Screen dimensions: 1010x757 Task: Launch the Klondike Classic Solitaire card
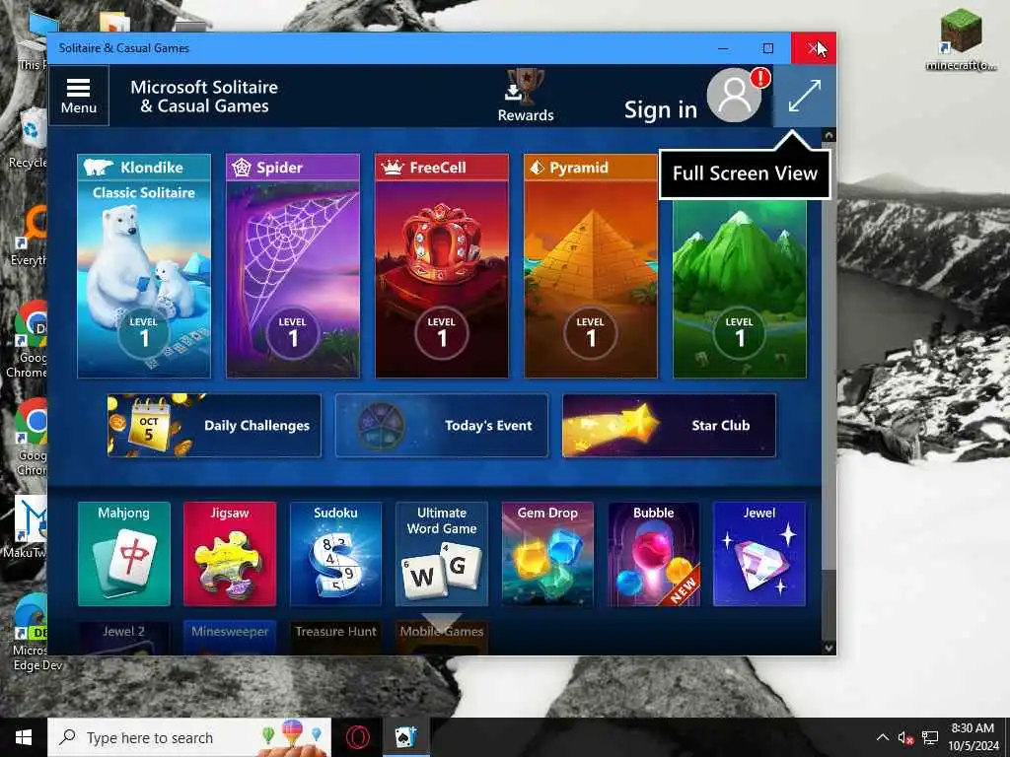144,266
